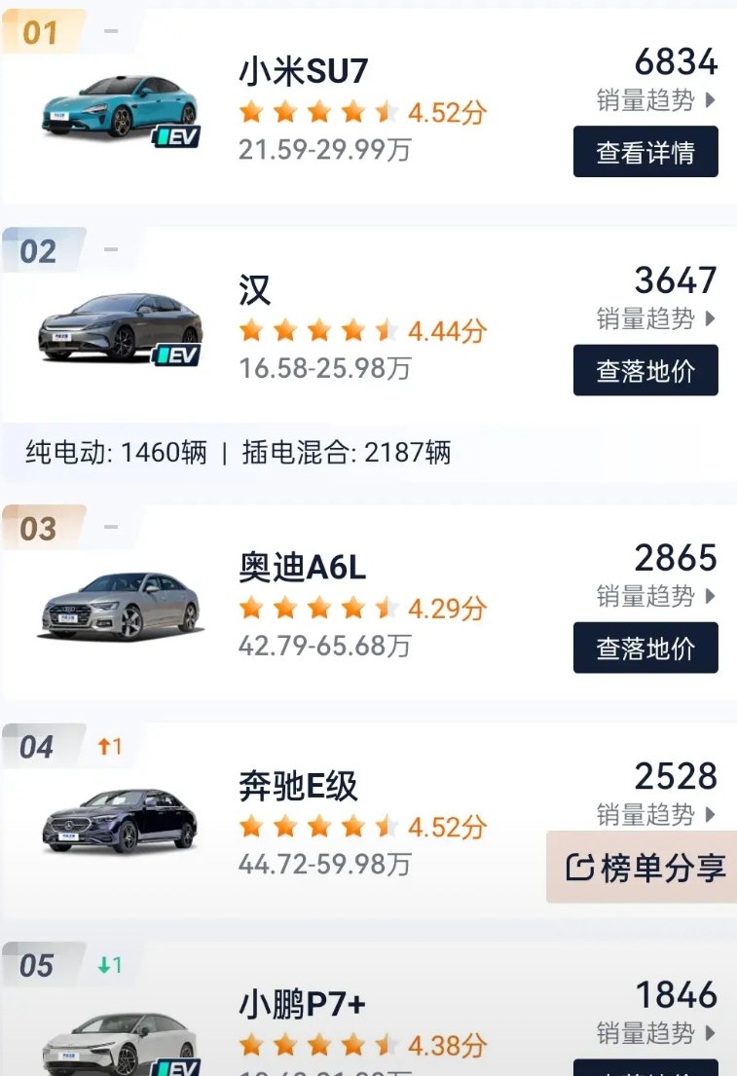Click the 04 rank up-arrow indicator

[x=110, y=746]
